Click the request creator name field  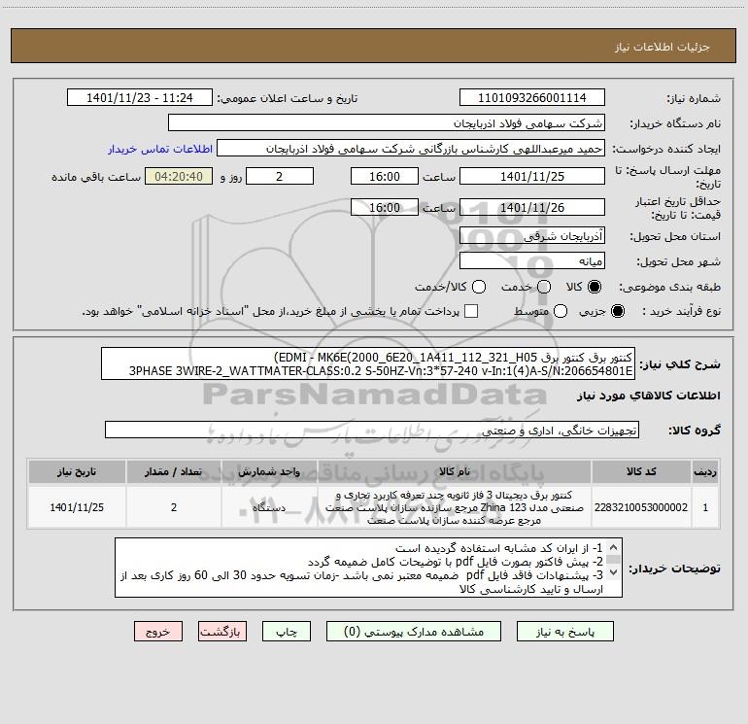[411, 149]
